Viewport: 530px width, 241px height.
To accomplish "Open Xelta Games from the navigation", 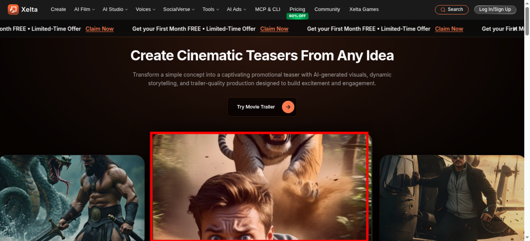I will coord(364,9).
